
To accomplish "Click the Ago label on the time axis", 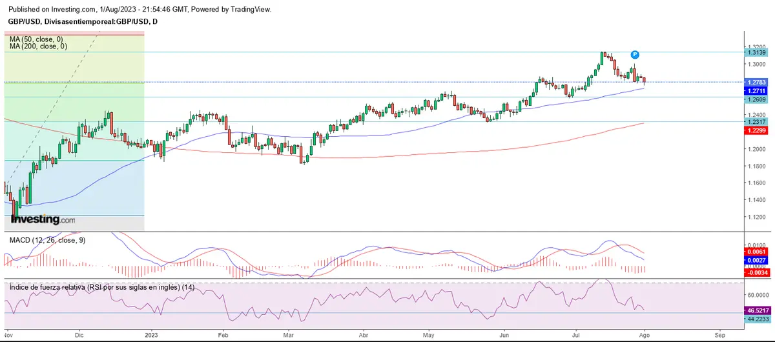I will [x=646, y=336].
